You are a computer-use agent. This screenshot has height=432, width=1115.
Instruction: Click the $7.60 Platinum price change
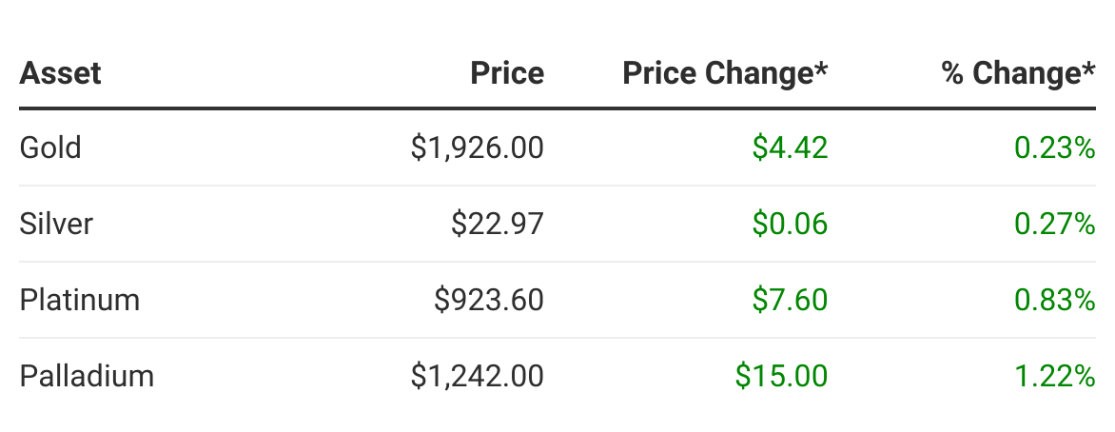coord(790,300)
